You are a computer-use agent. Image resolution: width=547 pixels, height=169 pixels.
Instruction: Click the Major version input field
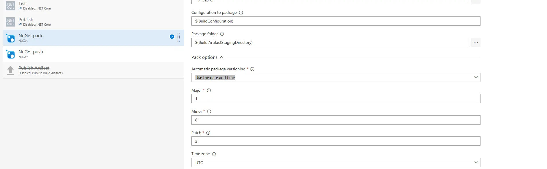335,99
